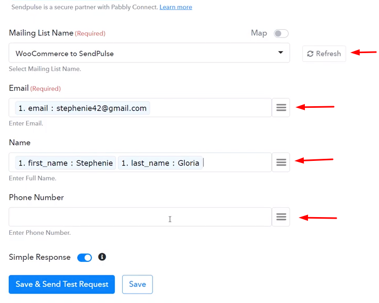Screen dimensions: 379x303
Task: Click the 'Enter Email.' hint text
Action: [x=26, y=123]
